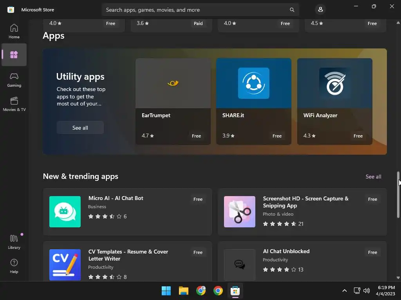Open the WiFi Analyzer app icon

334,83
